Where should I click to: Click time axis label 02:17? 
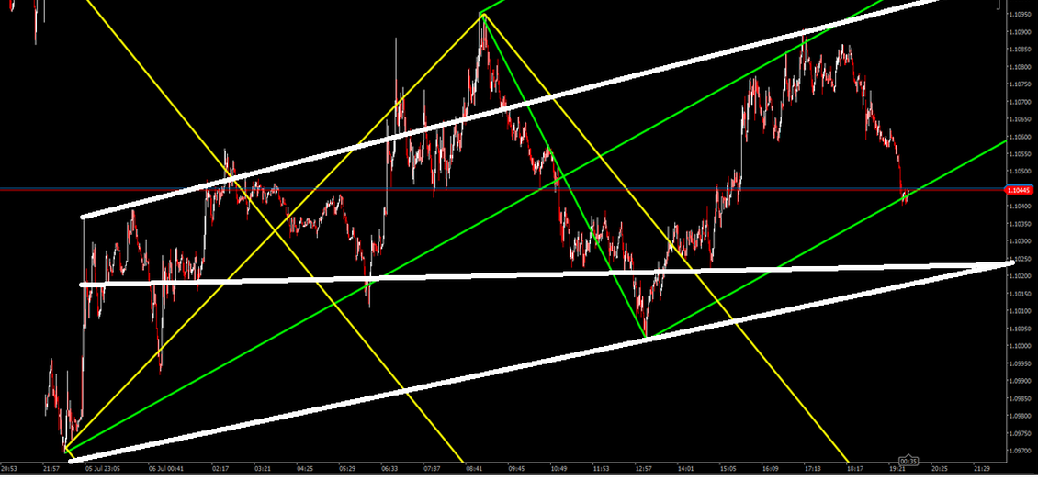(220, 468)
